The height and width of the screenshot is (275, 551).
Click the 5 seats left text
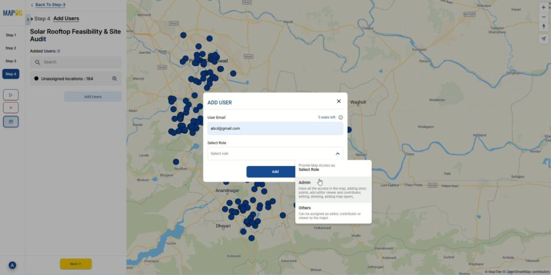pyautogui.click(x=327, y=117)
